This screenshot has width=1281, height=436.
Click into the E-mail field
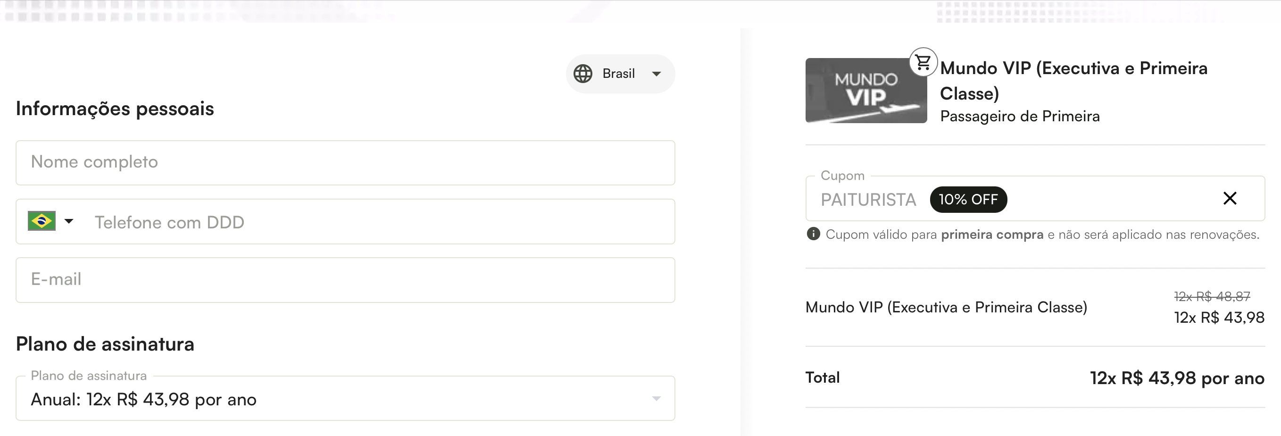click(345, 280)
